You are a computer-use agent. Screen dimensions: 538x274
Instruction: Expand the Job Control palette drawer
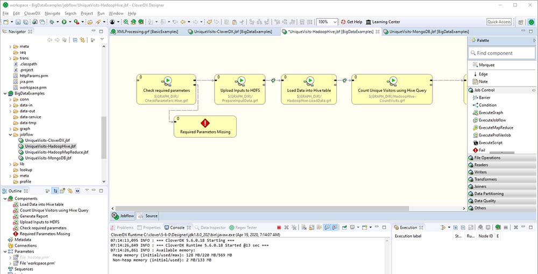coord(502,90)
